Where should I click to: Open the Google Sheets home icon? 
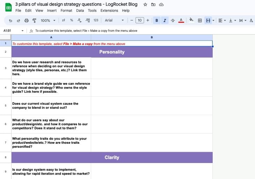click(8, 7)
